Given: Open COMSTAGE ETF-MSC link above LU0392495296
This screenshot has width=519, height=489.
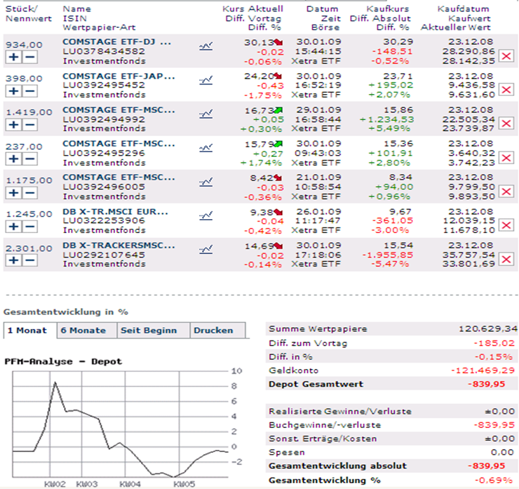Looking at the screenshot, I should click(x=119, y=144).
